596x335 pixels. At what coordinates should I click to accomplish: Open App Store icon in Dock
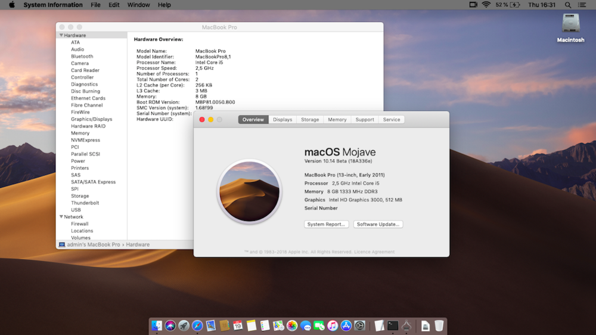tap(346, 326)
